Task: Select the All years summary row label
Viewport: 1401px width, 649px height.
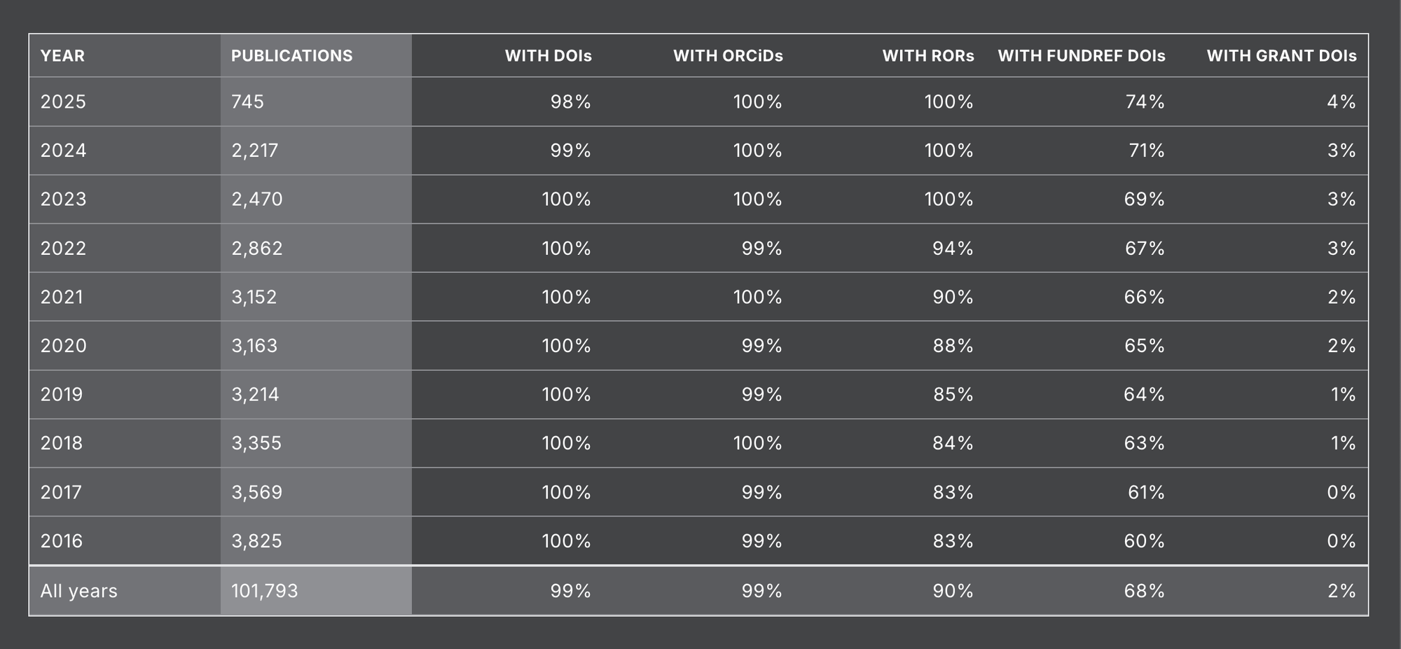Action: tap(78, 591)
